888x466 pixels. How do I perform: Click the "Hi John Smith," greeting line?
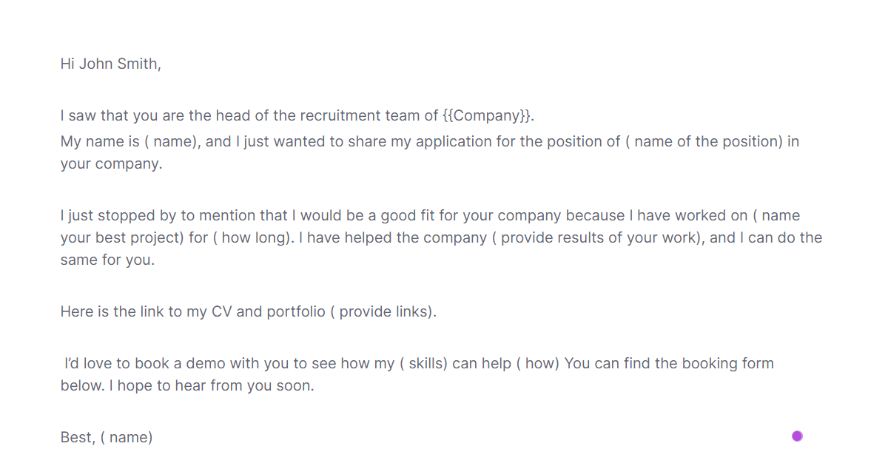(110, 64)
